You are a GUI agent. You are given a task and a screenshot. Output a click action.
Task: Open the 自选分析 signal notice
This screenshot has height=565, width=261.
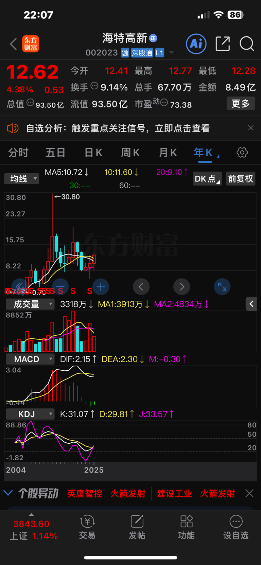coord(118,128)
